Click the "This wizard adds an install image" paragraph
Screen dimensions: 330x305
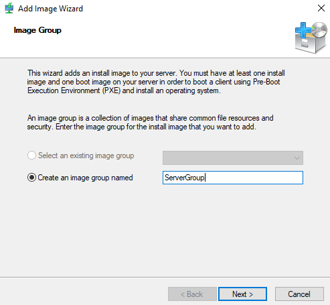[x=156, y=82]
